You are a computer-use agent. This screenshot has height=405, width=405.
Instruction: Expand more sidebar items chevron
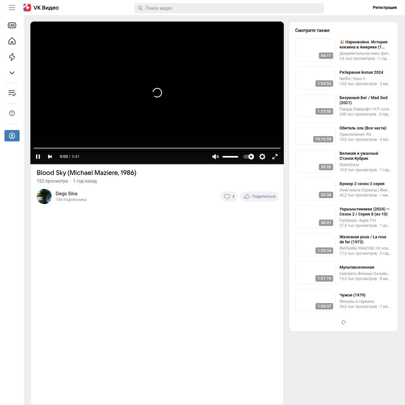point(12,73)
